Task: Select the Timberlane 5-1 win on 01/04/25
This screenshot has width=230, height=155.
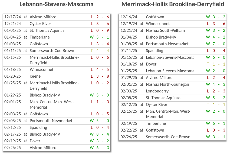Action: coord(40,37)
